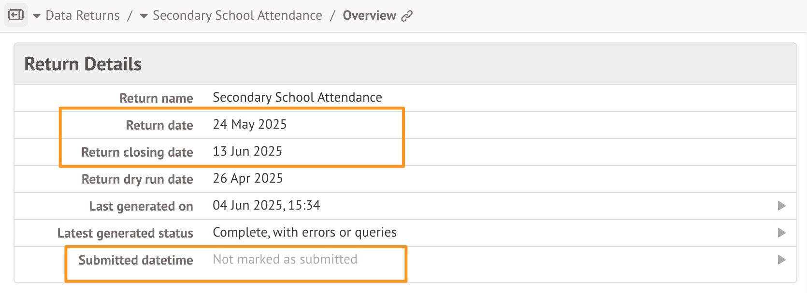Open Secondary School Attendance breadcrumb link
Image resolution: width=807 pixels, height=293 pixels.
(x=237, y=15)
